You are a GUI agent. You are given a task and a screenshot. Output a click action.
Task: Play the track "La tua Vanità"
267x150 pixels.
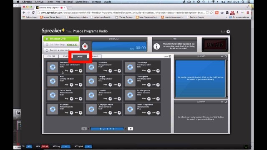tap(71, 99)
